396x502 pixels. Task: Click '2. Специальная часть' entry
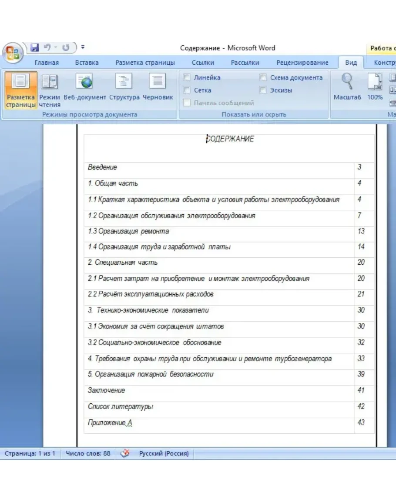click(x=123, y=263)
